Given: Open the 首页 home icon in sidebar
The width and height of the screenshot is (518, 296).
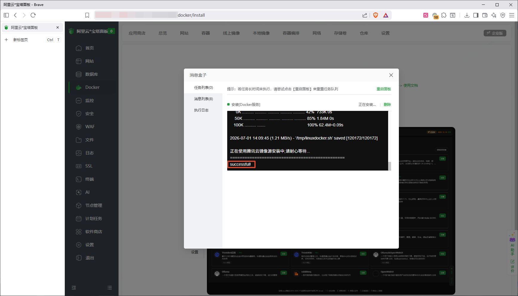Looking at the screenshot, I should [x=79, y=48].
